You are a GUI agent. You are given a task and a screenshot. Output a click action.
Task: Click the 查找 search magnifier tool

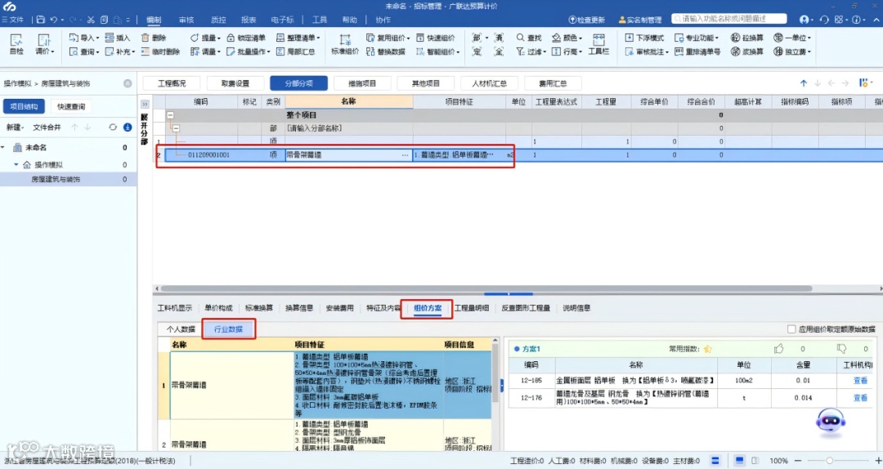tap(529, 38)
